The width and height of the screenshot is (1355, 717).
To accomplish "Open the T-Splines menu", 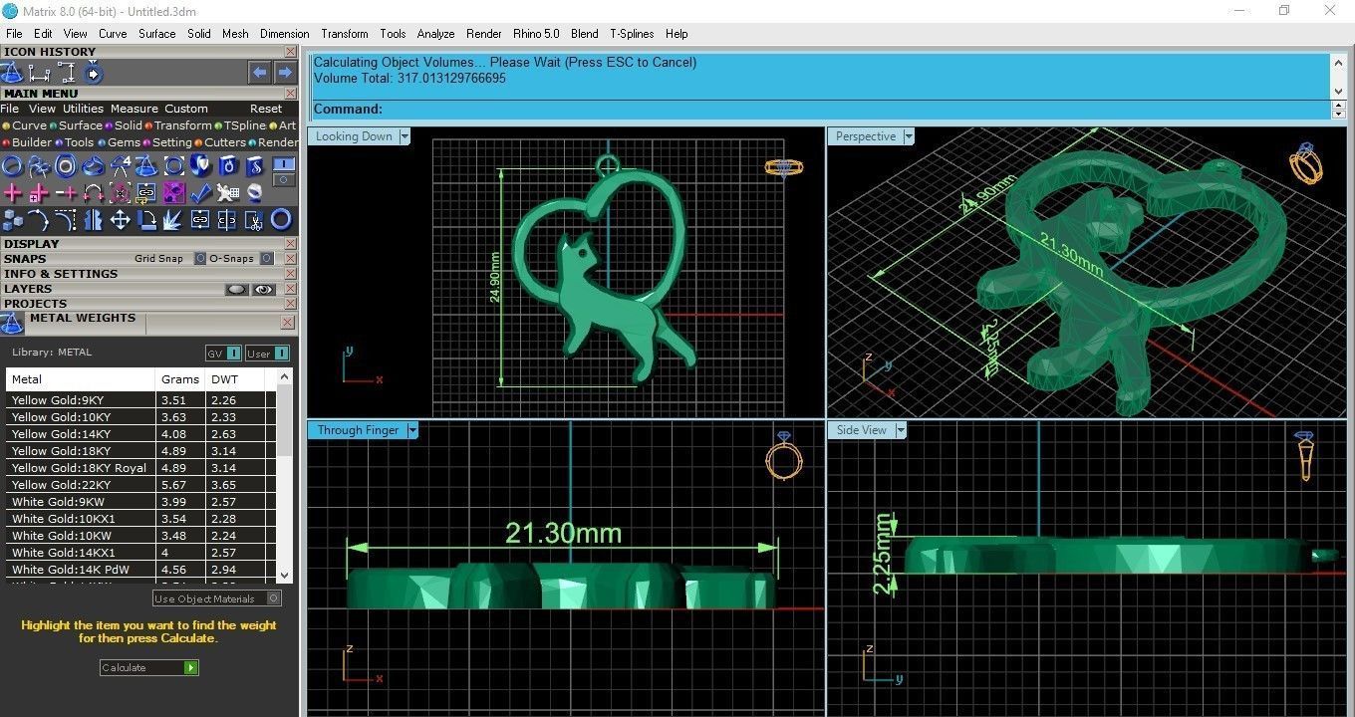I will pyautogui.click(x=632, y=34).
